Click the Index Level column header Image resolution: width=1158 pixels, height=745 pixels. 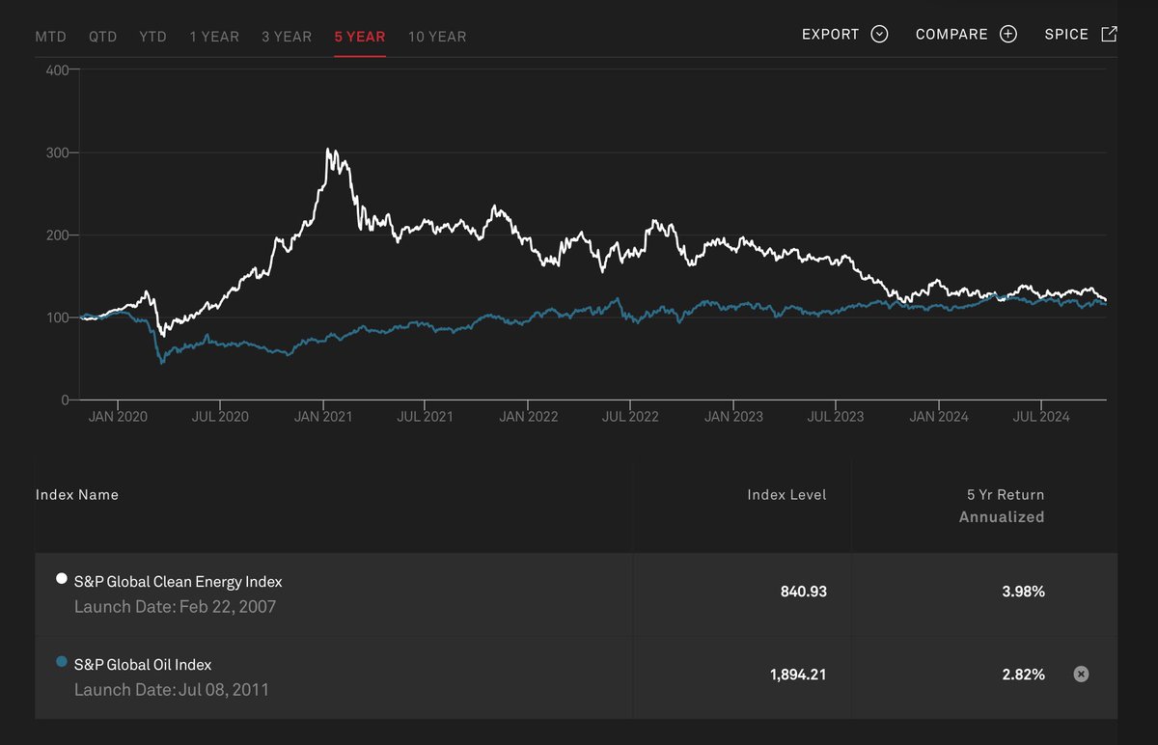point(786,495)
